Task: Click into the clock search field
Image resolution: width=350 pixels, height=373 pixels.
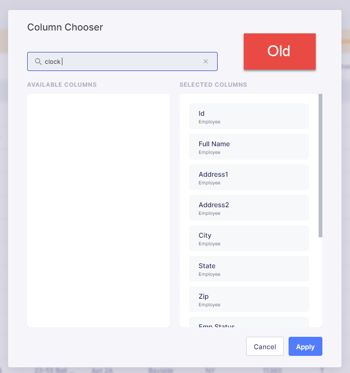Action: click(x=122, y=61)
